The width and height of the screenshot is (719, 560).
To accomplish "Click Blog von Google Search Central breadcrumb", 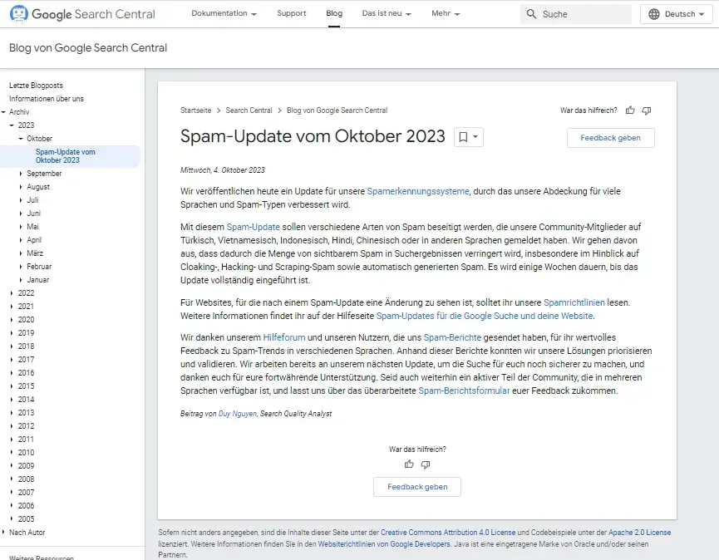I will (337, 111).
